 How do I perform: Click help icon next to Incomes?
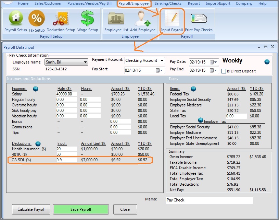(x=36, y=89)
